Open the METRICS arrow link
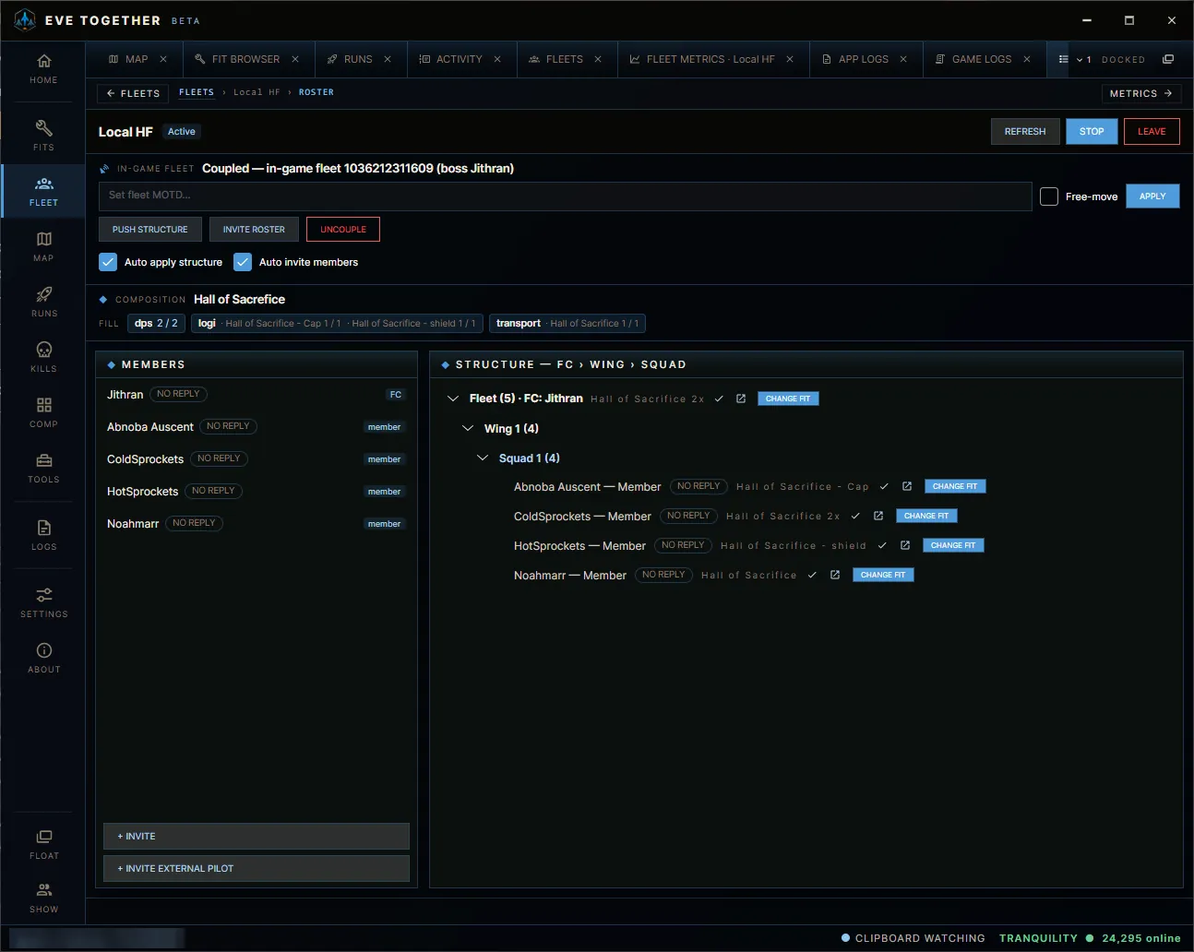 click(1140, 93)
